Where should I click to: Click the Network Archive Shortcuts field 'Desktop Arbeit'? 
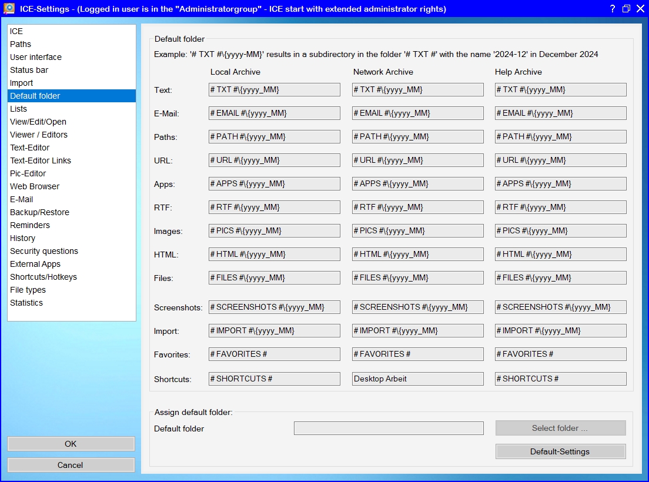pyautogui.click(x=418, y=379)
